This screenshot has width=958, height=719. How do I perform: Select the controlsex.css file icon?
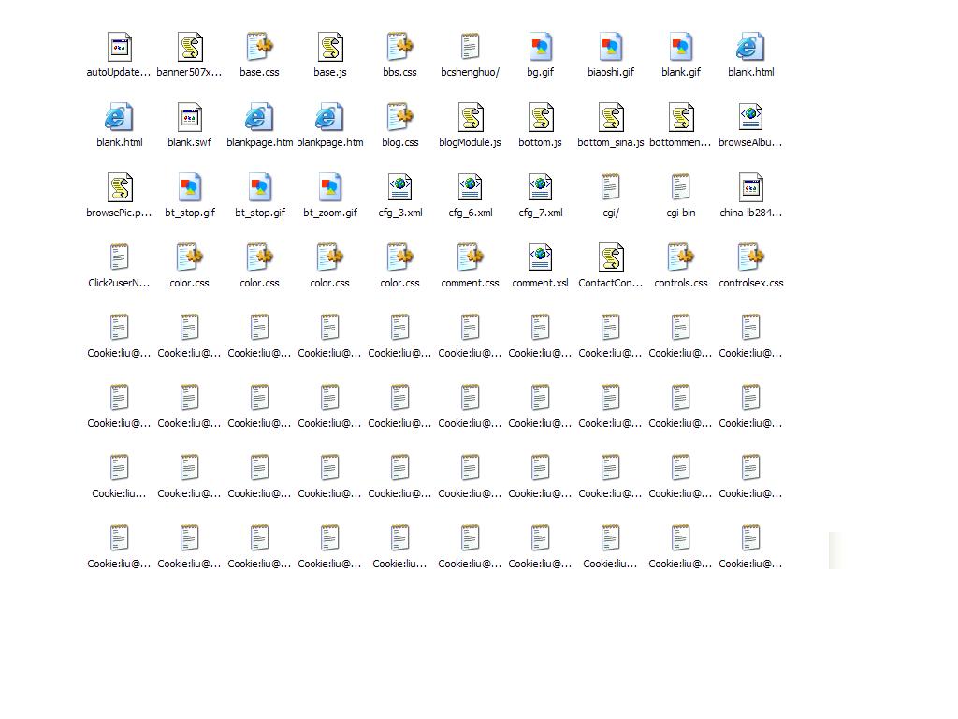pos(750,258)
